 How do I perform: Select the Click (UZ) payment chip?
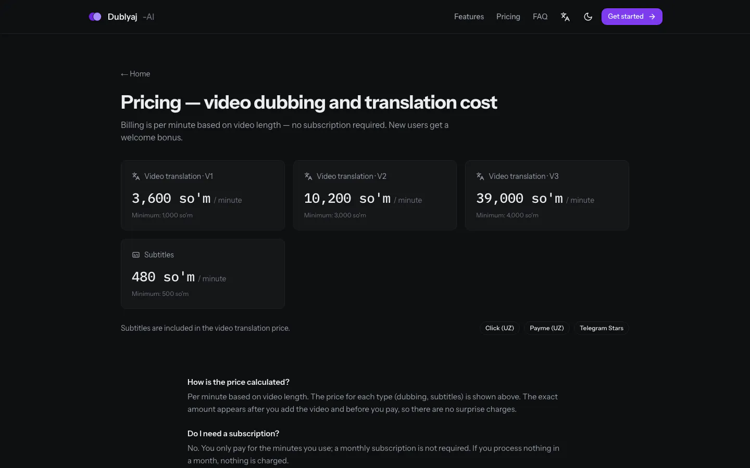click(x=499, y=328)
